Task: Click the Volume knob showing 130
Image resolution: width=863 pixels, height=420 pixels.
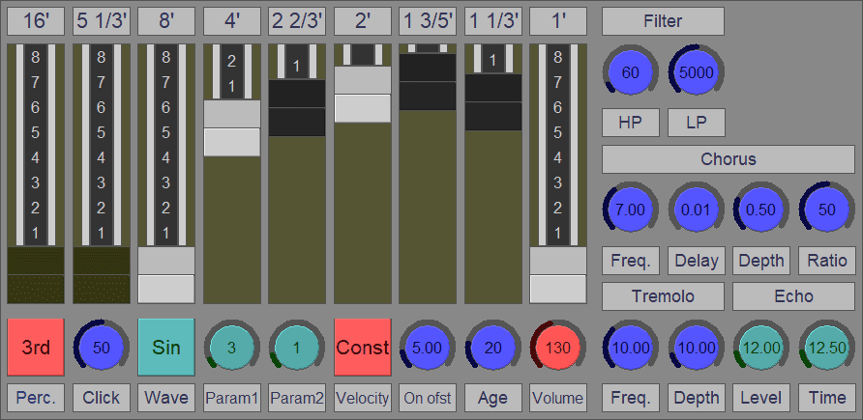Action: (558, 348)
